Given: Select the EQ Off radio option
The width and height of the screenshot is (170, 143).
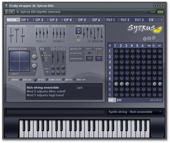Looking at the screenshot, I should click(42, 53).
